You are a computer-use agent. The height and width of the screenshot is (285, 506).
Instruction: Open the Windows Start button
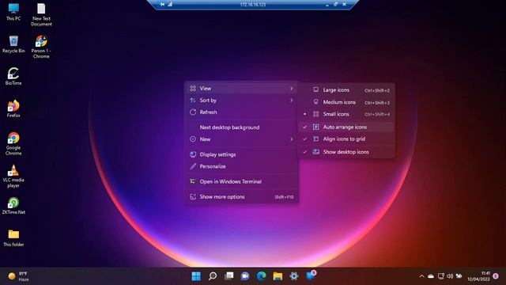pyautogui.click(x=196, y=276)
